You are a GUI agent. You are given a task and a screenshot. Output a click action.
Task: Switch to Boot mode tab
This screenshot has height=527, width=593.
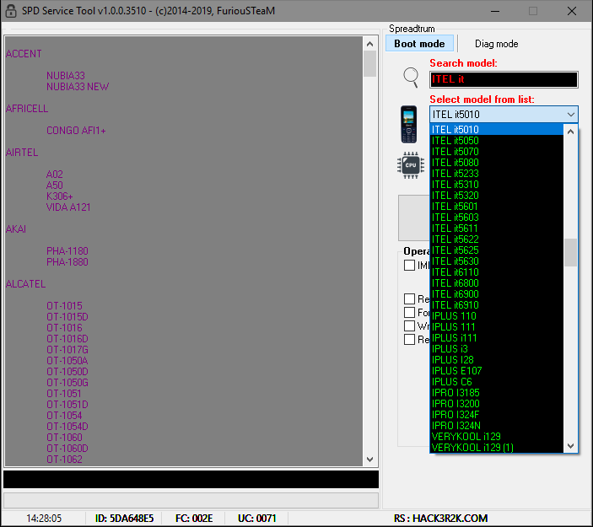[x=419, y=44]
